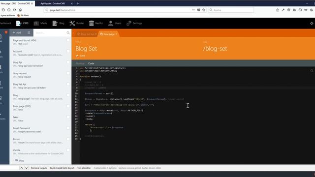Check the faker page checkbox

pyautogui.click(x=68, y=117)
